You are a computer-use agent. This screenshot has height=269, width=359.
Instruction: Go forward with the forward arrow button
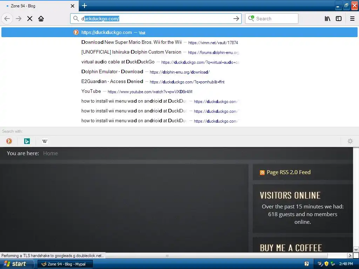(19, 19)
